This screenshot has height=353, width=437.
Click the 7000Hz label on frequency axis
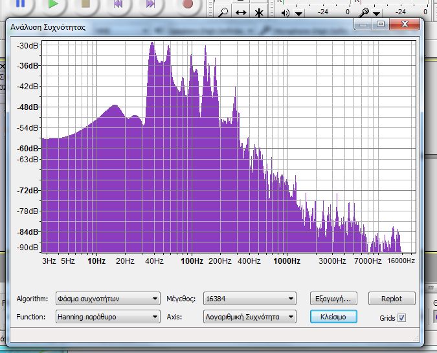[x=368, y=261]
